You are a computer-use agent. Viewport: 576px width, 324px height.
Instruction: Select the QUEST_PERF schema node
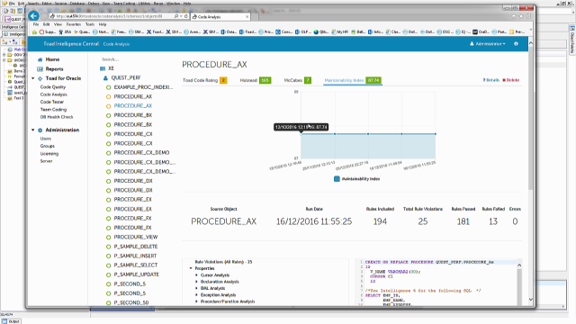pyautogui.click(x=126, y=78)
